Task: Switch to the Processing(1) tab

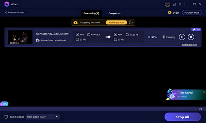Action: [x=91, y=13]
